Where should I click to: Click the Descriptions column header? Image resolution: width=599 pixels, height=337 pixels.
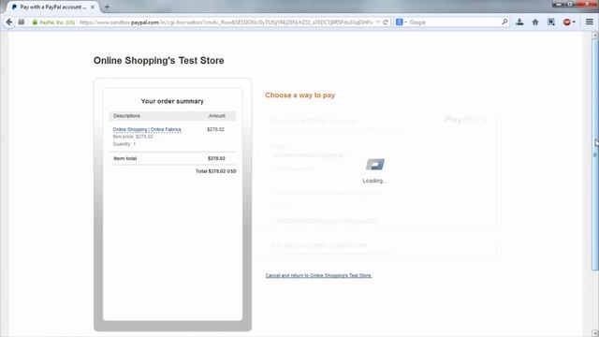(x=127, y=116)
